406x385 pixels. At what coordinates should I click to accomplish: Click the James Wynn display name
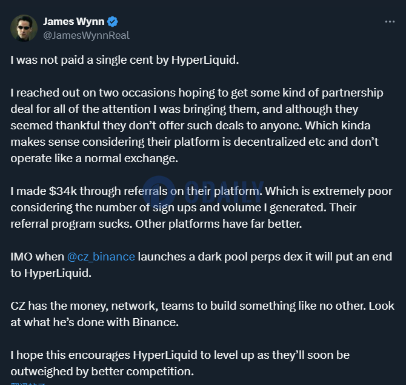(74, 21)
